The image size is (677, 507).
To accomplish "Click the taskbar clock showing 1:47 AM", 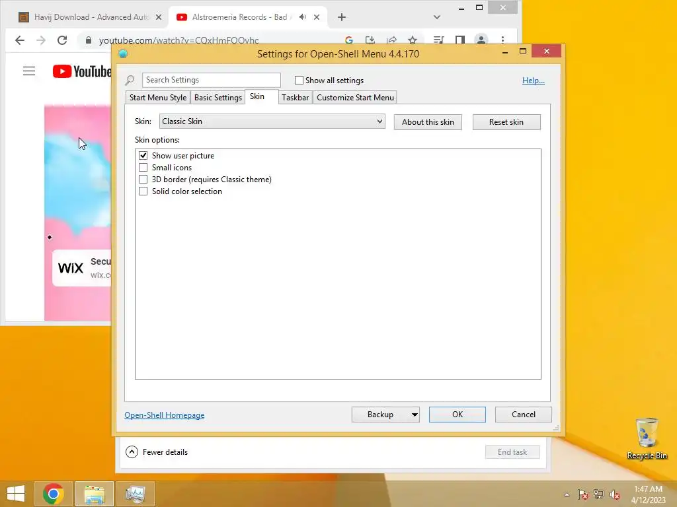I will 648,494.
